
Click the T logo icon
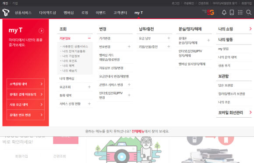coord(6,12)
